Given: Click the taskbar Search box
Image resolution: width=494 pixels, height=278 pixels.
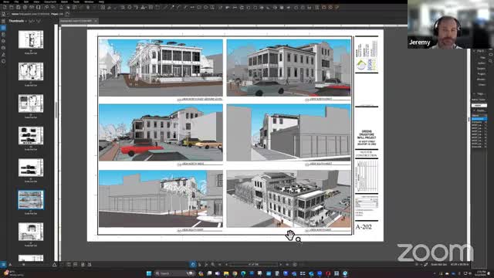Looking at the screenshot, I should pyautogui.click(x=175, y=273).
